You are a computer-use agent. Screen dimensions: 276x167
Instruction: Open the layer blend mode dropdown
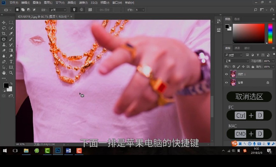237,61
